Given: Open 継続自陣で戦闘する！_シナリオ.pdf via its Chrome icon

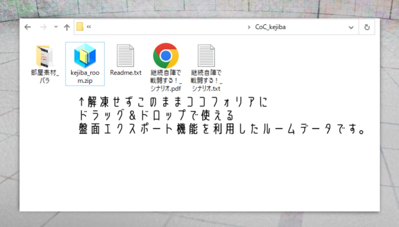Looking at the screenshot, I should click(166, 56).
